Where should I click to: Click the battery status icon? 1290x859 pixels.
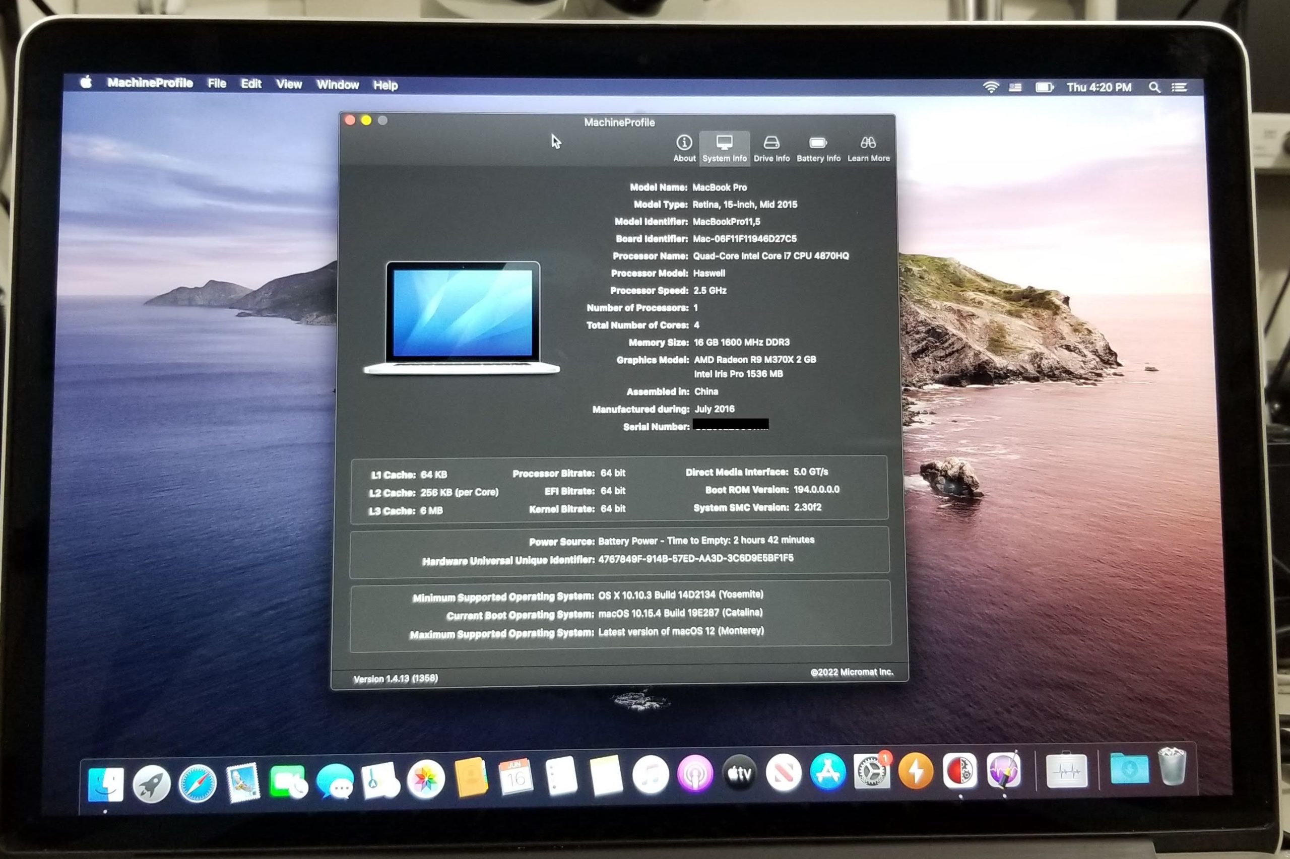tap(1044, 87)
